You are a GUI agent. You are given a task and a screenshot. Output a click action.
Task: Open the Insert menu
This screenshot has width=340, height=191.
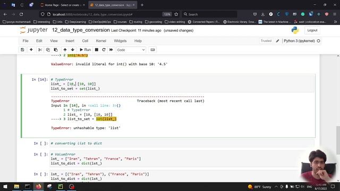(70, 41)
